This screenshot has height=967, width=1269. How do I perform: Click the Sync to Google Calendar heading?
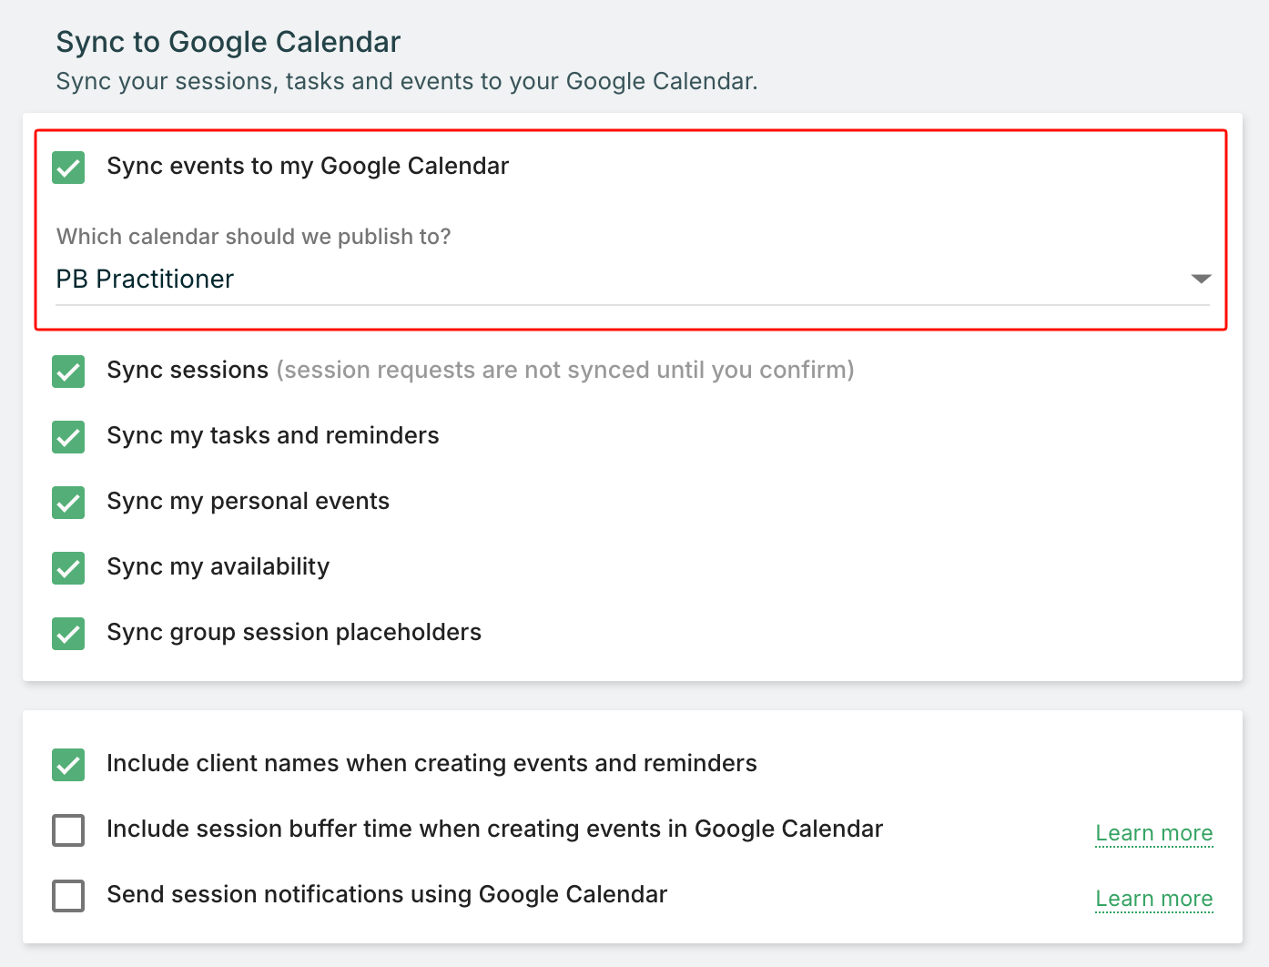pos(228,42)
